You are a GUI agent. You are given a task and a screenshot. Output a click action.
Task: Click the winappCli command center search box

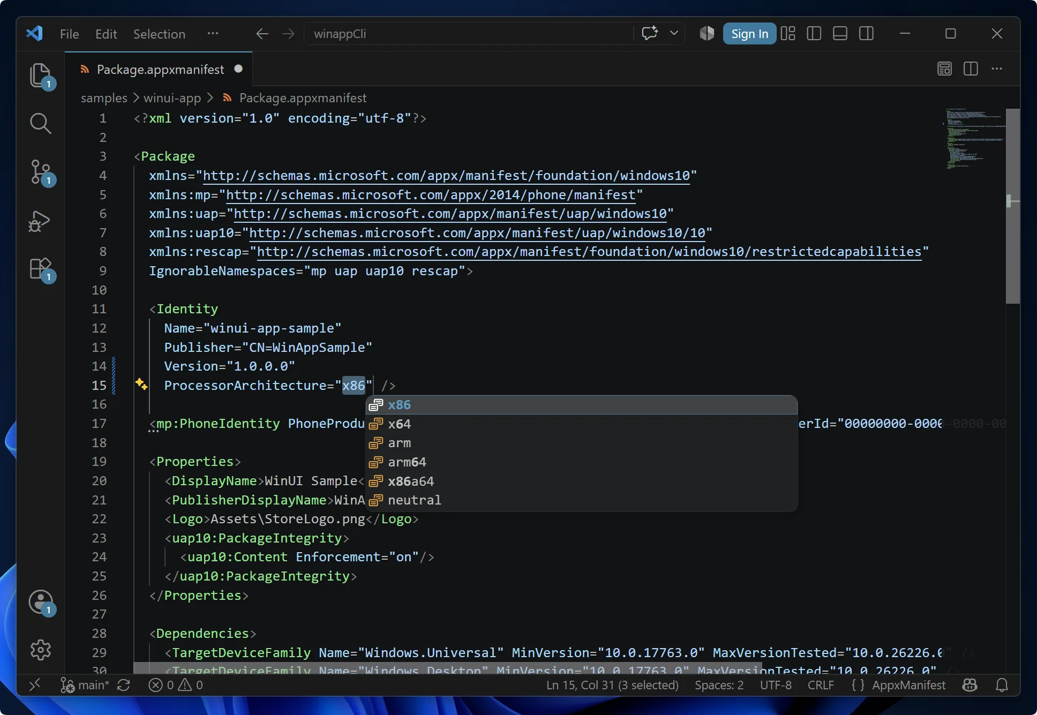(469, 34)
